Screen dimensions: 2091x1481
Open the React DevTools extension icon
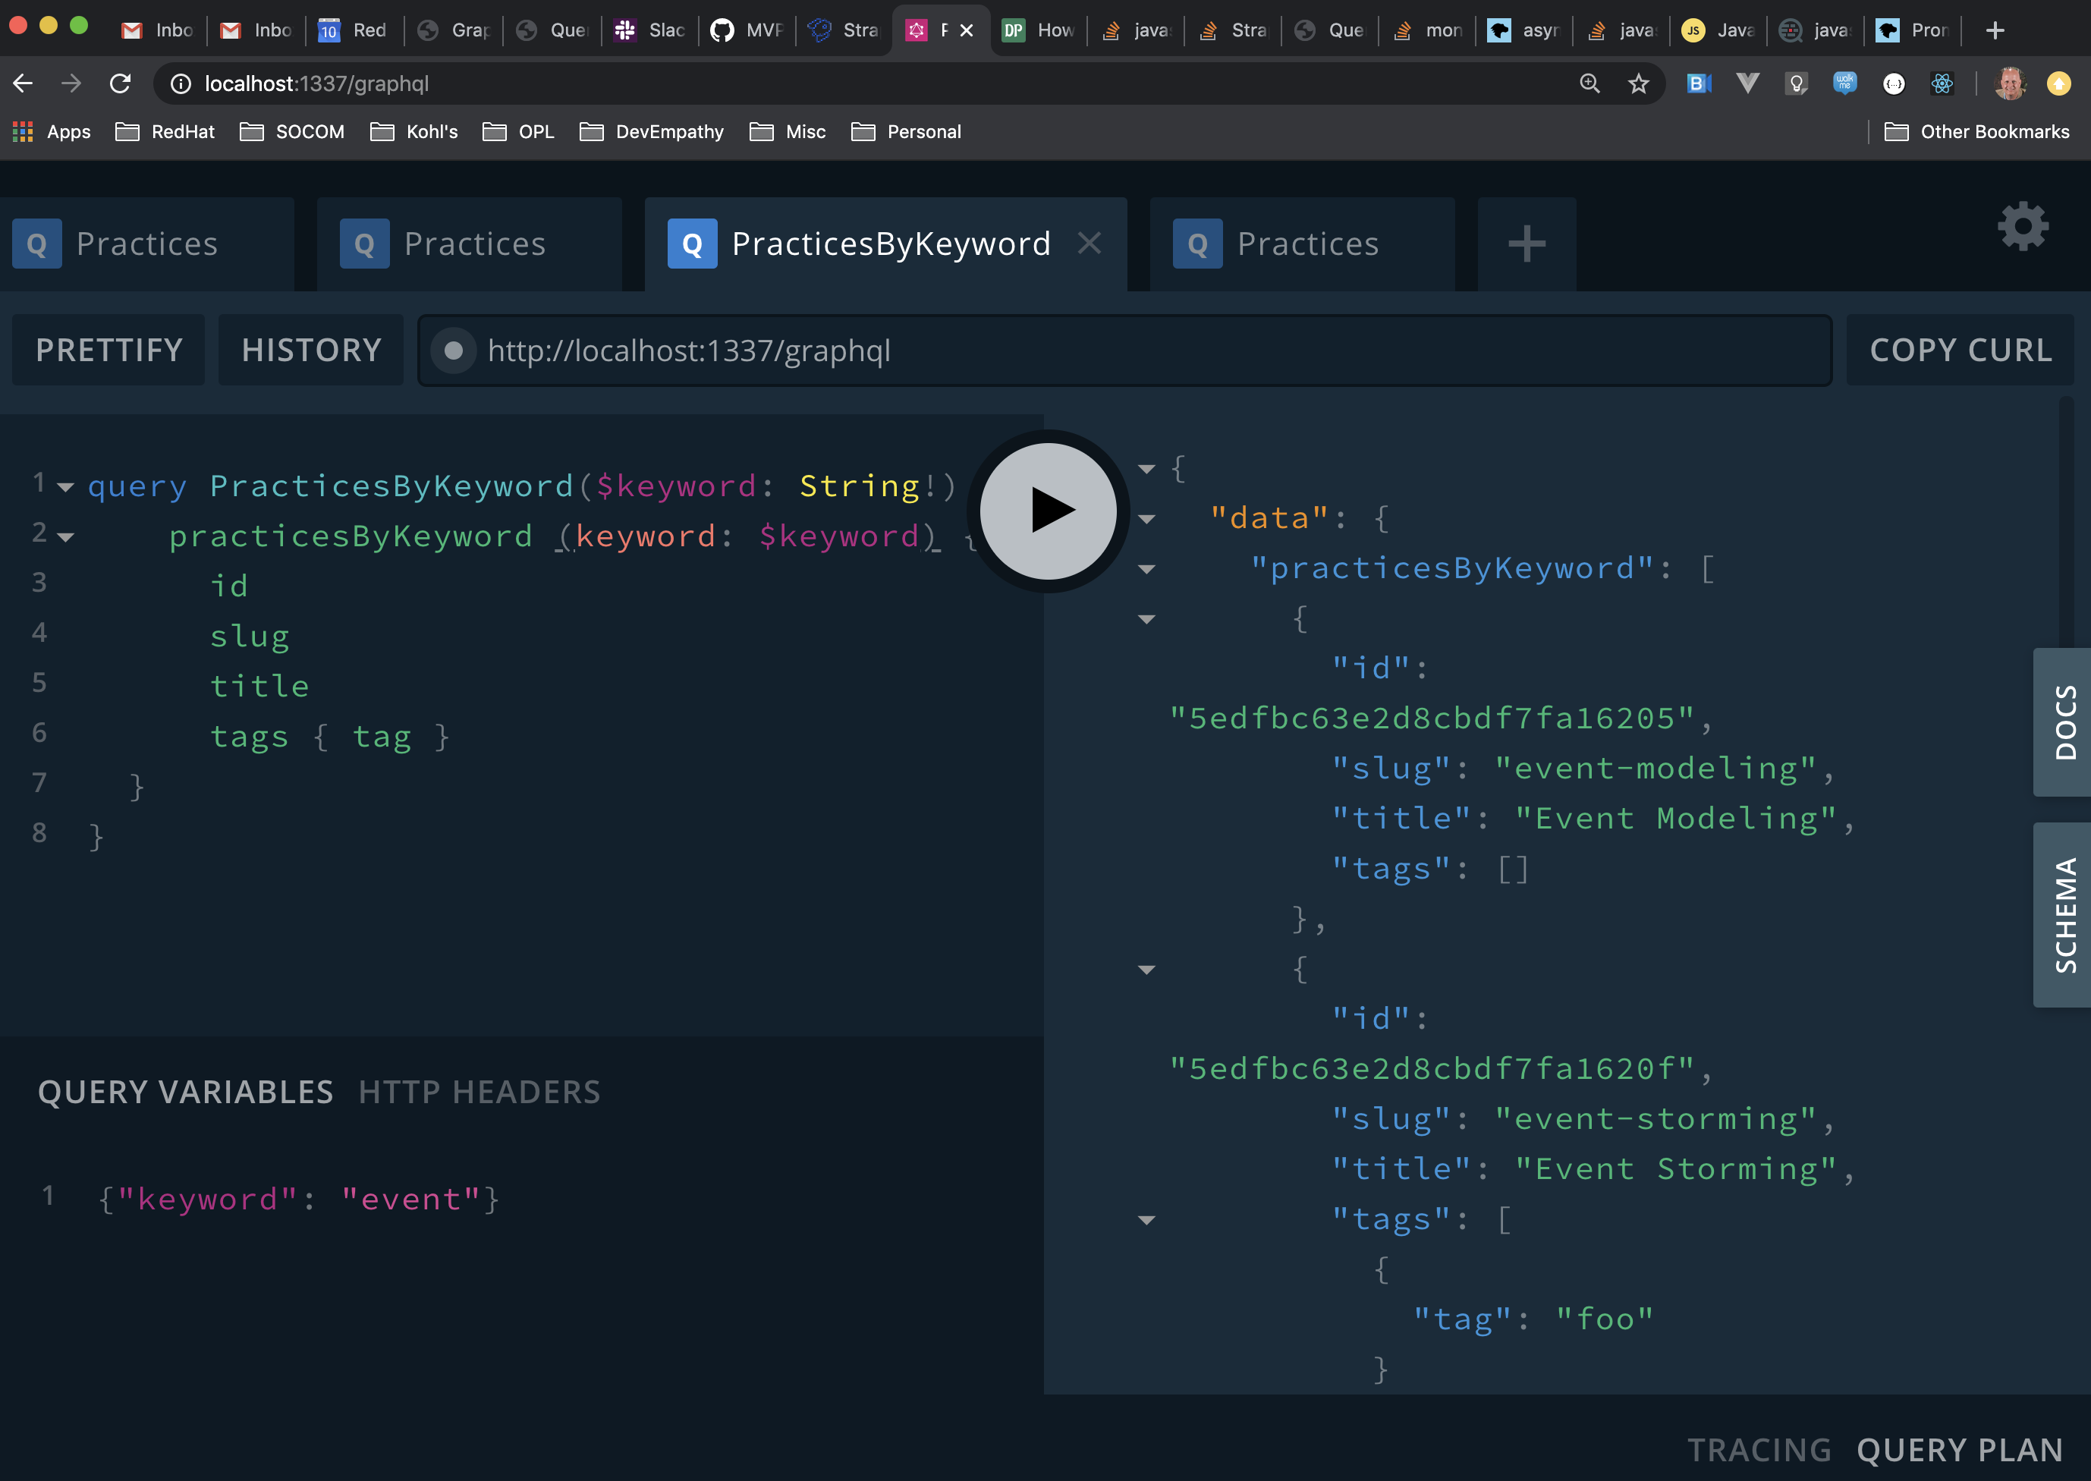click(1942, 84)
